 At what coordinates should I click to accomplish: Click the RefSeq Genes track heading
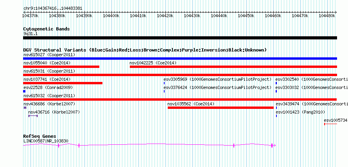[39, 136]
